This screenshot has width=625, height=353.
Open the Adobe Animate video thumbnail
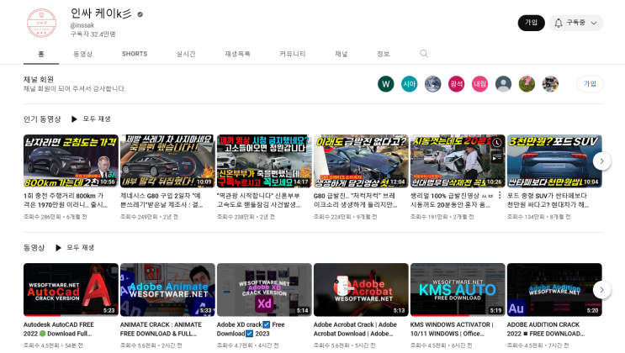coord(167,290)
